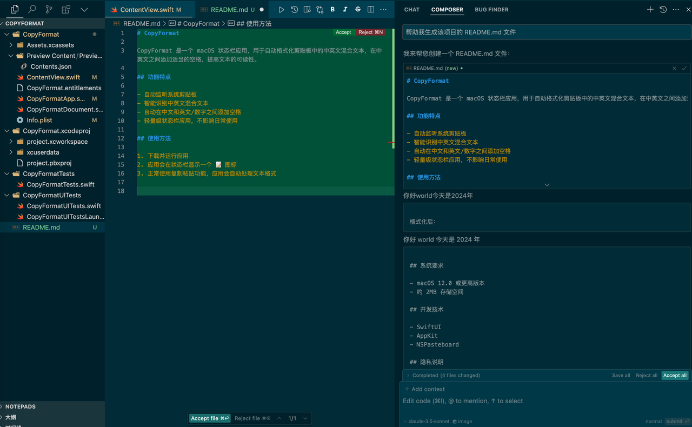Screen dimensions: 692x427
Task: Click Reject all in composer
Action: tap(647, 375)
